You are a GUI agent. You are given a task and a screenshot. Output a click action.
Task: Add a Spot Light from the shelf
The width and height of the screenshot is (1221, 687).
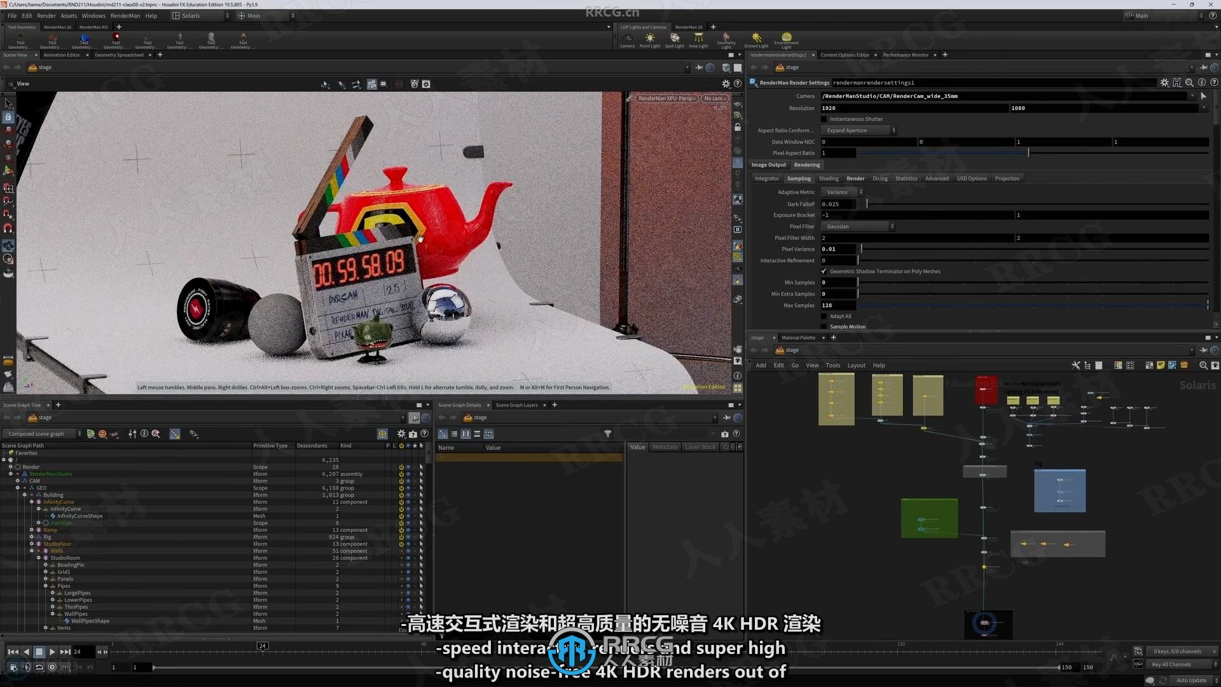click(x=674, y=40)
